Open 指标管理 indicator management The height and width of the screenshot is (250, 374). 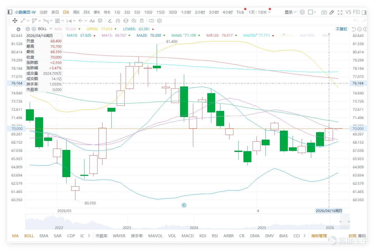click(x=319, y=236)
